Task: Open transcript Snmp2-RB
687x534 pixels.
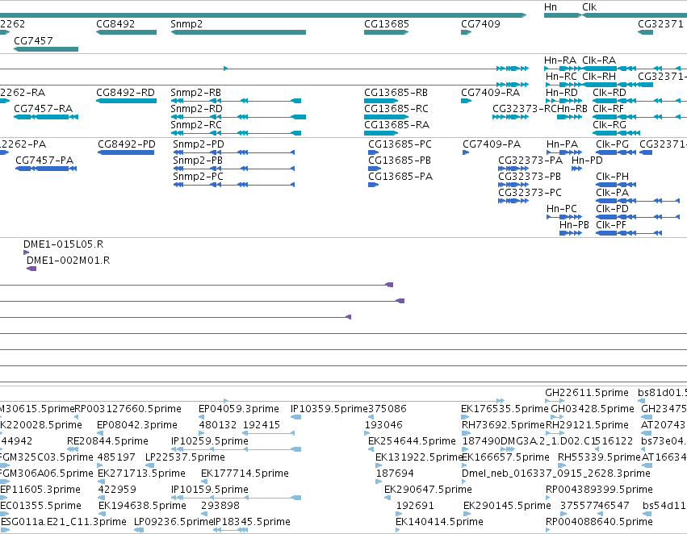Action: click(196, 93)
